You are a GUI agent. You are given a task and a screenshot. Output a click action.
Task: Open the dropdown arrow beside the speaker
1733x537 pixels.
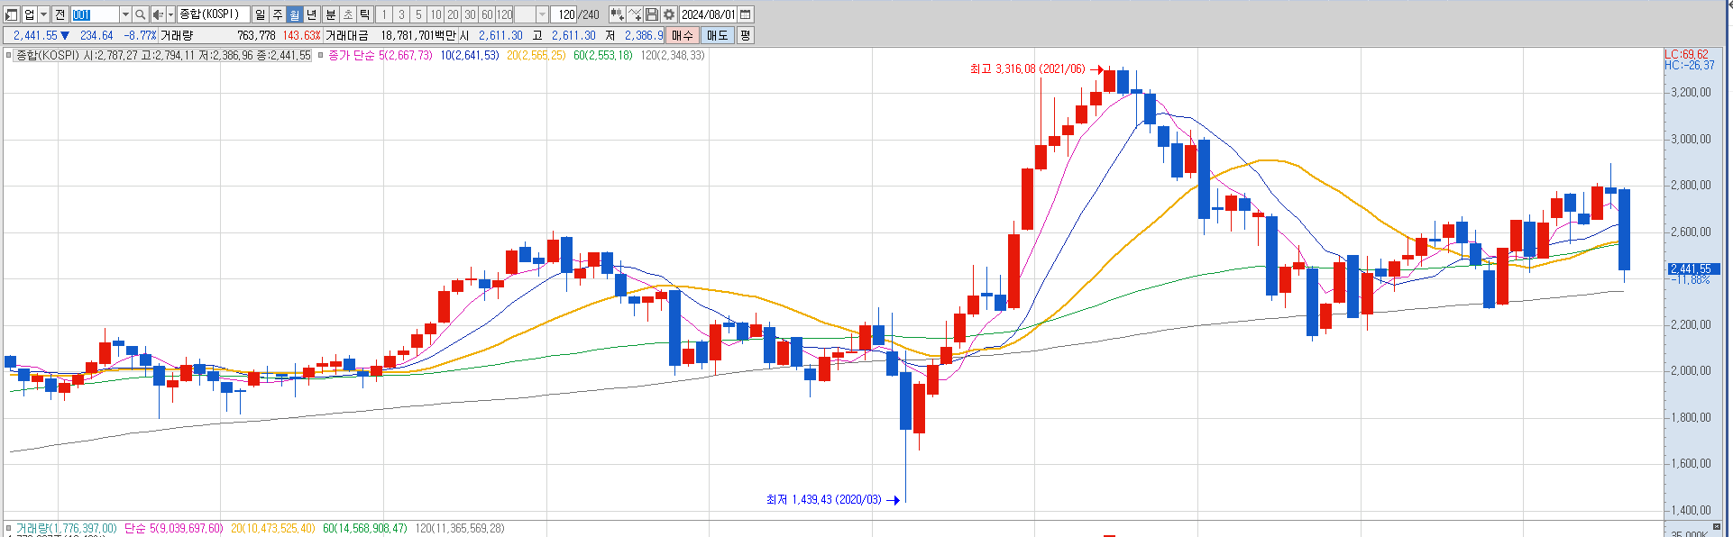(x=170, y=14)
